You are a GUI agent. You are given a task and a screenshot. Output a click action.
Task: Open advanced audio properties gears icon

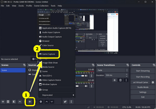(x=65, y=102)
